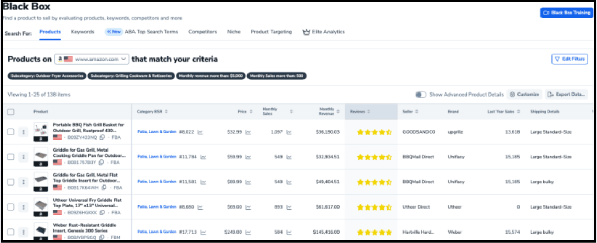Click the Black Box Training button
Screen dimensions: 597x243
(567, 13)
